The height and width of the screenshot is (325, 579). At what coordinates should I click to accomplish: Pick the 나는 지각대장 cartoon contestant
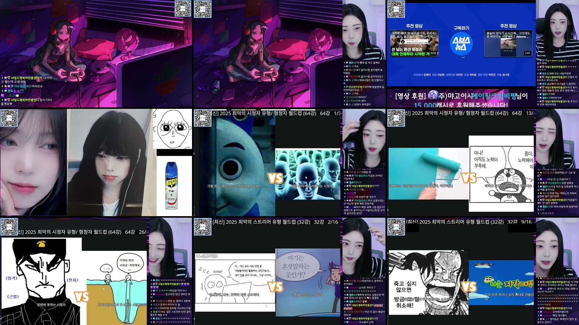[501, 282]
